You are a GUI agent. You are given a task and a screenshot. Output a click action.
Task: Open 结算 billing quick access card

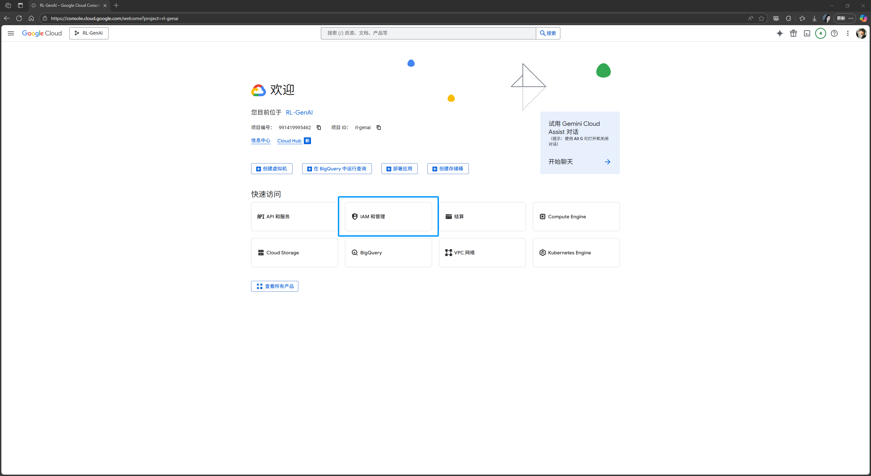[482, 217]
